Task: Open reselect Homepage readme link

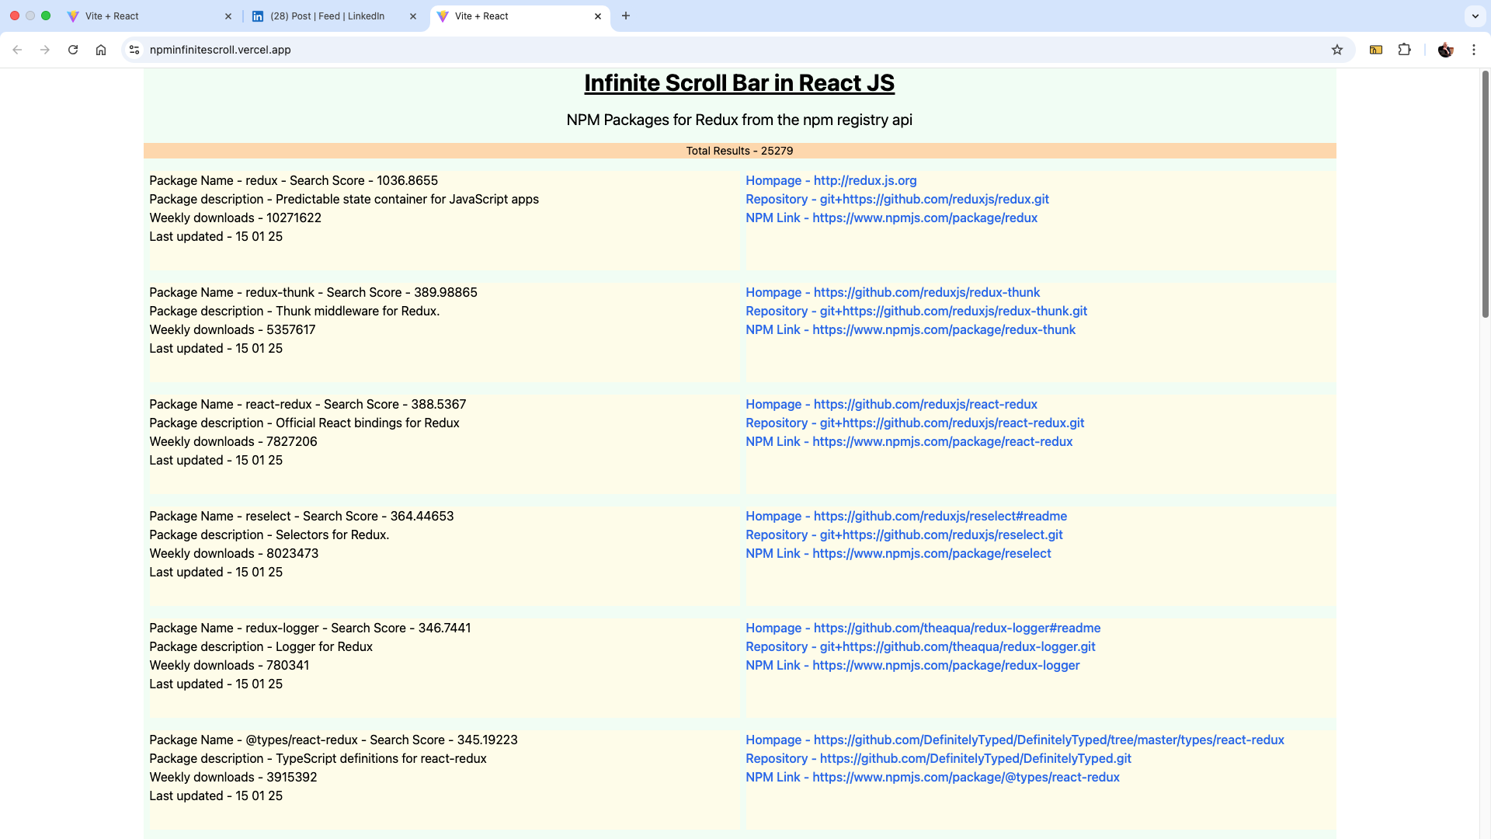Action: tap(906, 516)
